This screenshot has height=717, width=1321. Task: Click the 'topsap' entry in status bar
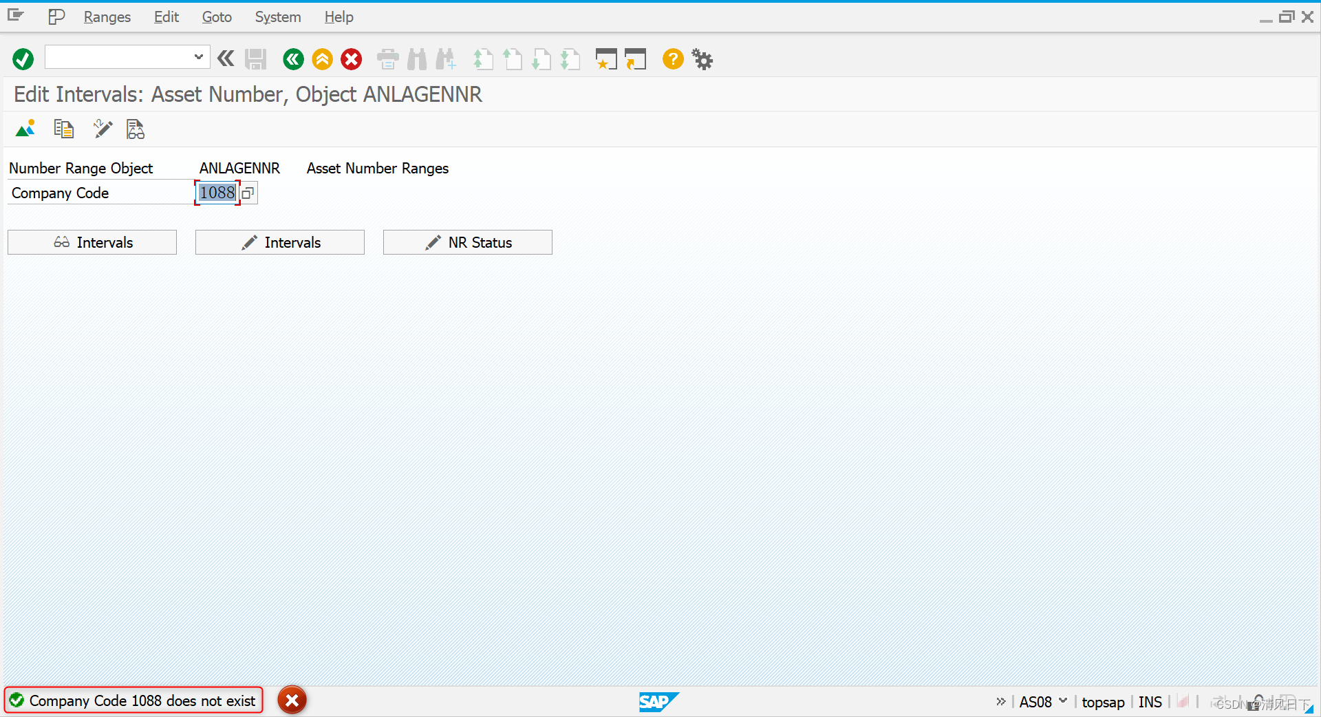pos(1103,702)
